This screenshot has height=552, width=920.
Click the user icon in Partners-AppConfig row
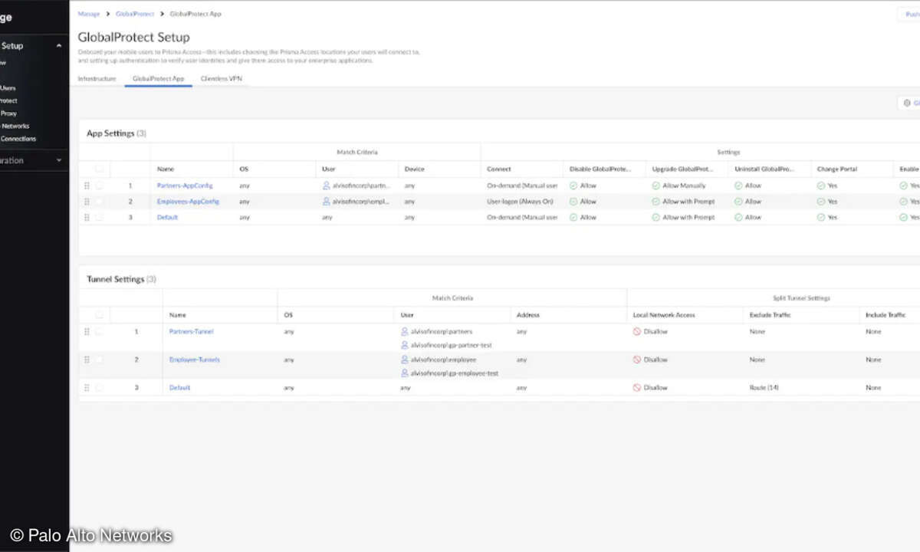pyautogui.click(x=327, y=186)
